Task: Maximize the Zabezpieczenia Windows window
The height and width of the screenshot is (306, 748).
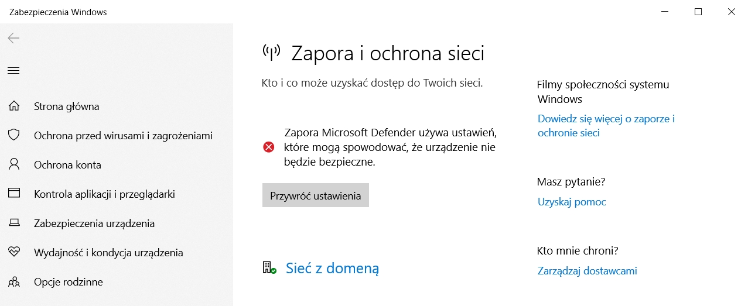Action: tap(698, 12)
